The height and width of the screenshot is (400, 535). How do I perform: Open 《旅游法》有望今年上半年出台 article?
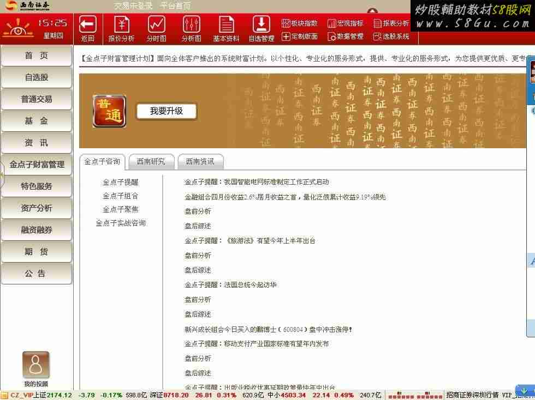[250, 241]
